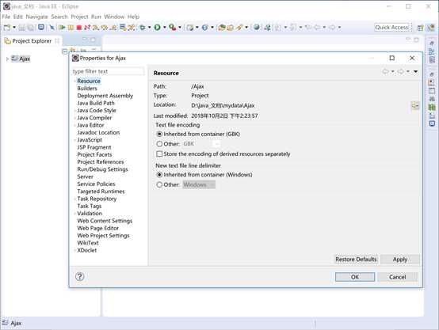The image size is (439, 330).
Task: Expand the Ajax project in Project Explorer
Action: pos(7,59)
